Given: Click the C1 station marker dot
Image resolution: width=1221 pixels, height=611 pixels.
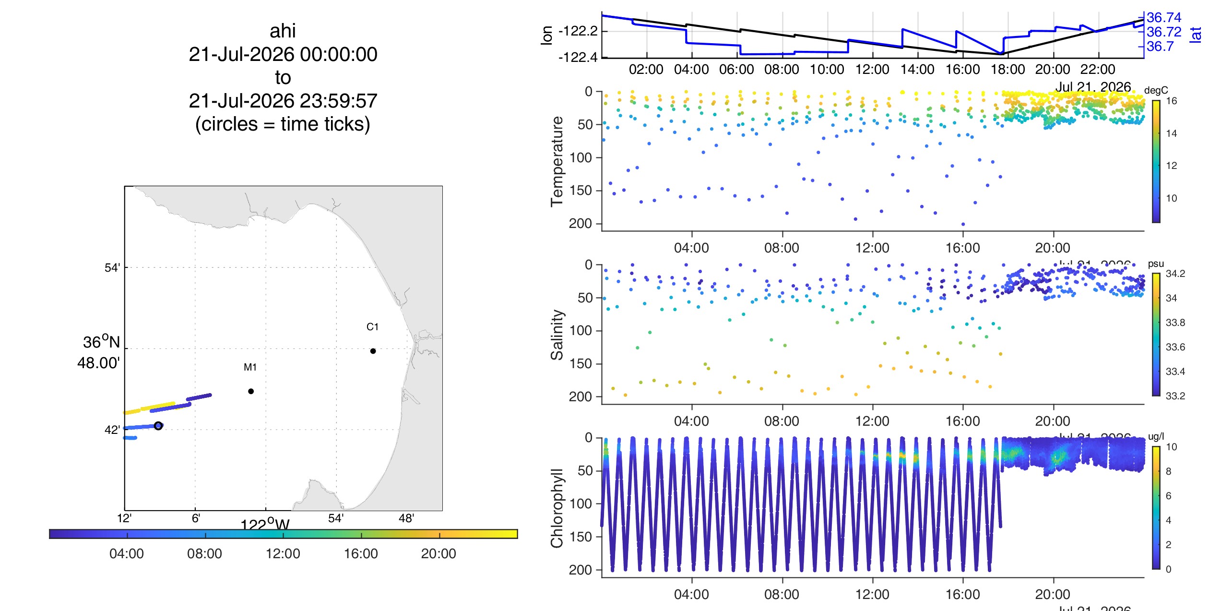Looking at the screenshot, I should 373,351.
